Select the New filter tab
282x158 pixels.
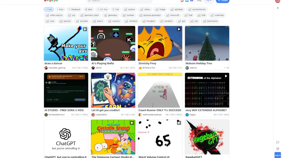[89, 9]
